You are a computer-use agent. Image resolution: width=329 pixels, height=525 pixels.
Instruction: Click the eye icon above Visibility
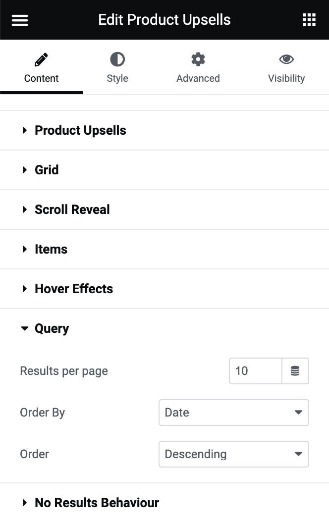(286, 58)
